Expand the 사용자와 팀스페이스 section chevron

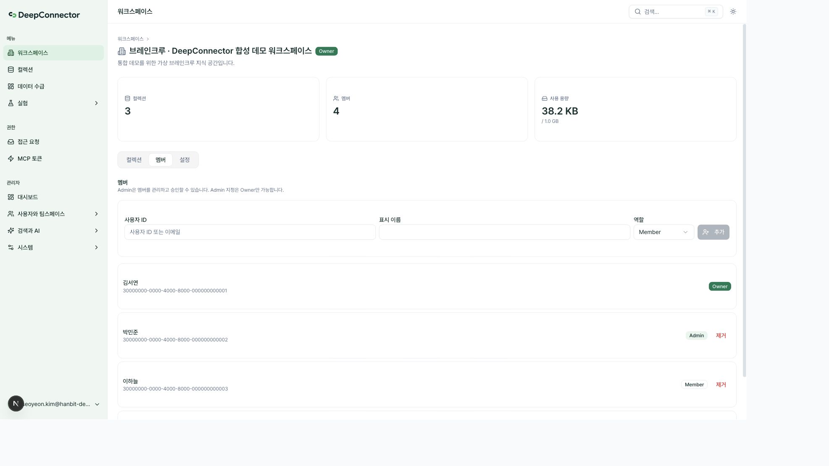96,214
